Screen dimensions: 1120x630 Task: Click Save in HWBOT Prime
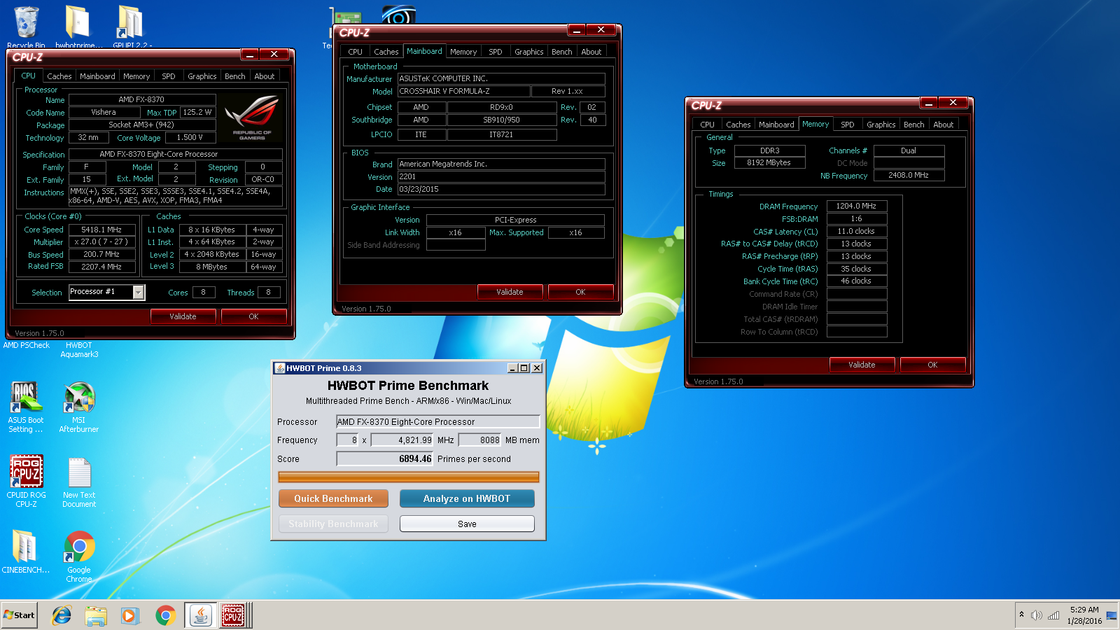point(467,524)
